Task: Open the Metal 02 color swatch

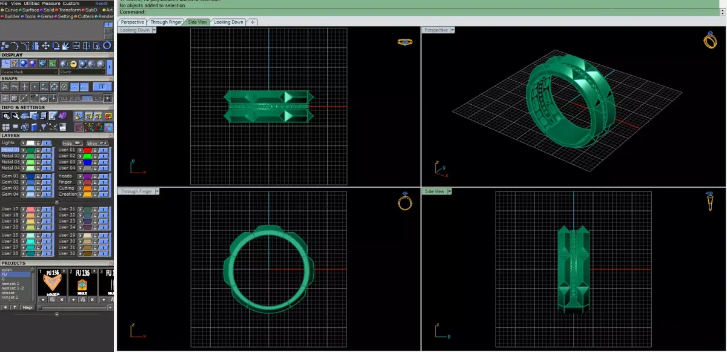Action: pos(30,156)
